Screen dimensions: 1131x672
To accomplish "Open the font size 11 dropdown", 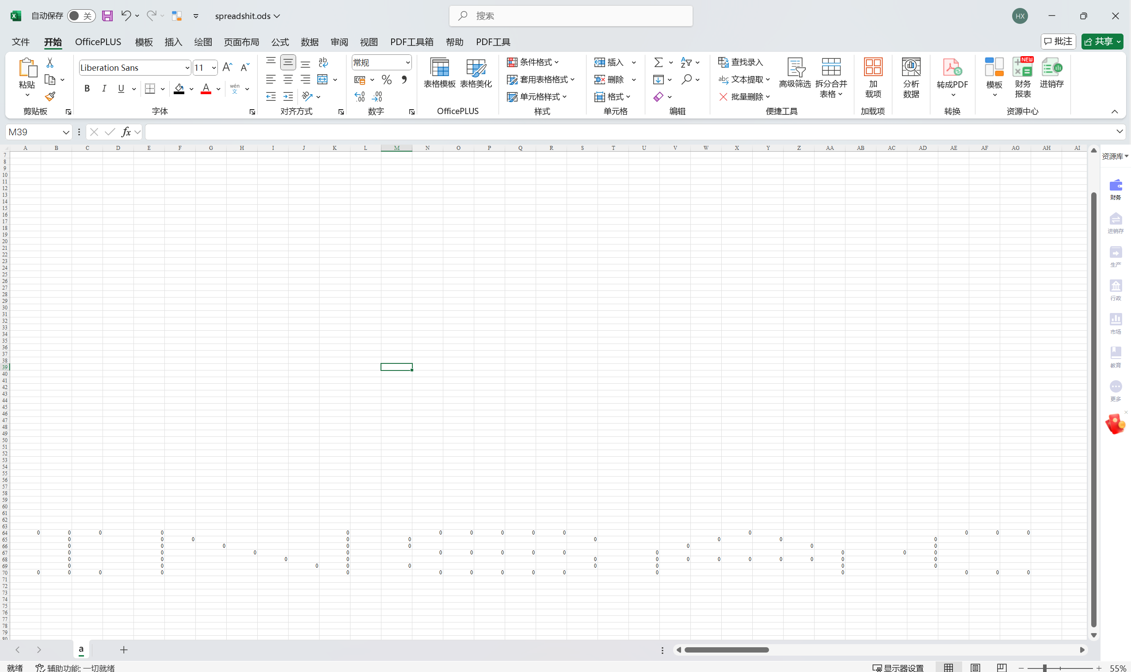I will [x=213, y=68].
